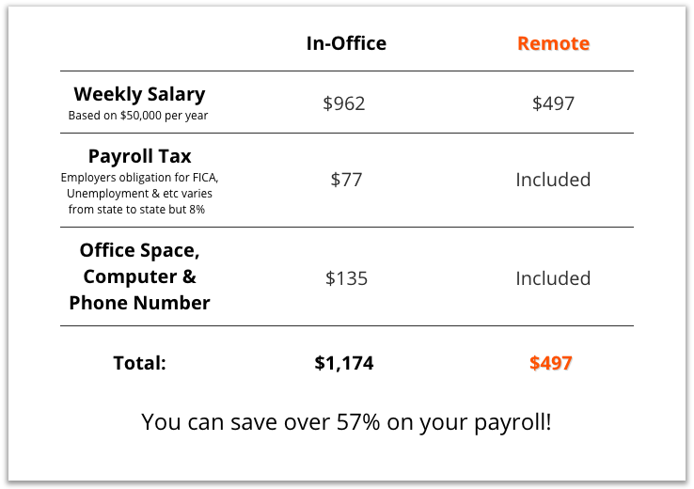Select the $1,174 in-office total
Image resolution: width=694 pixels, height=489 pixels.
point(344,363)
